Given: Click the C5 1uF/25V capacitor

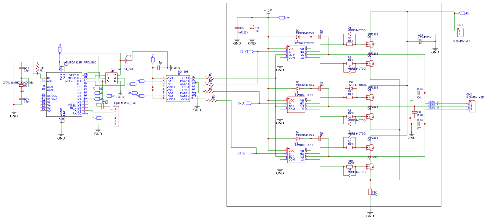Looking at the screenshot, I should [237, 28].
